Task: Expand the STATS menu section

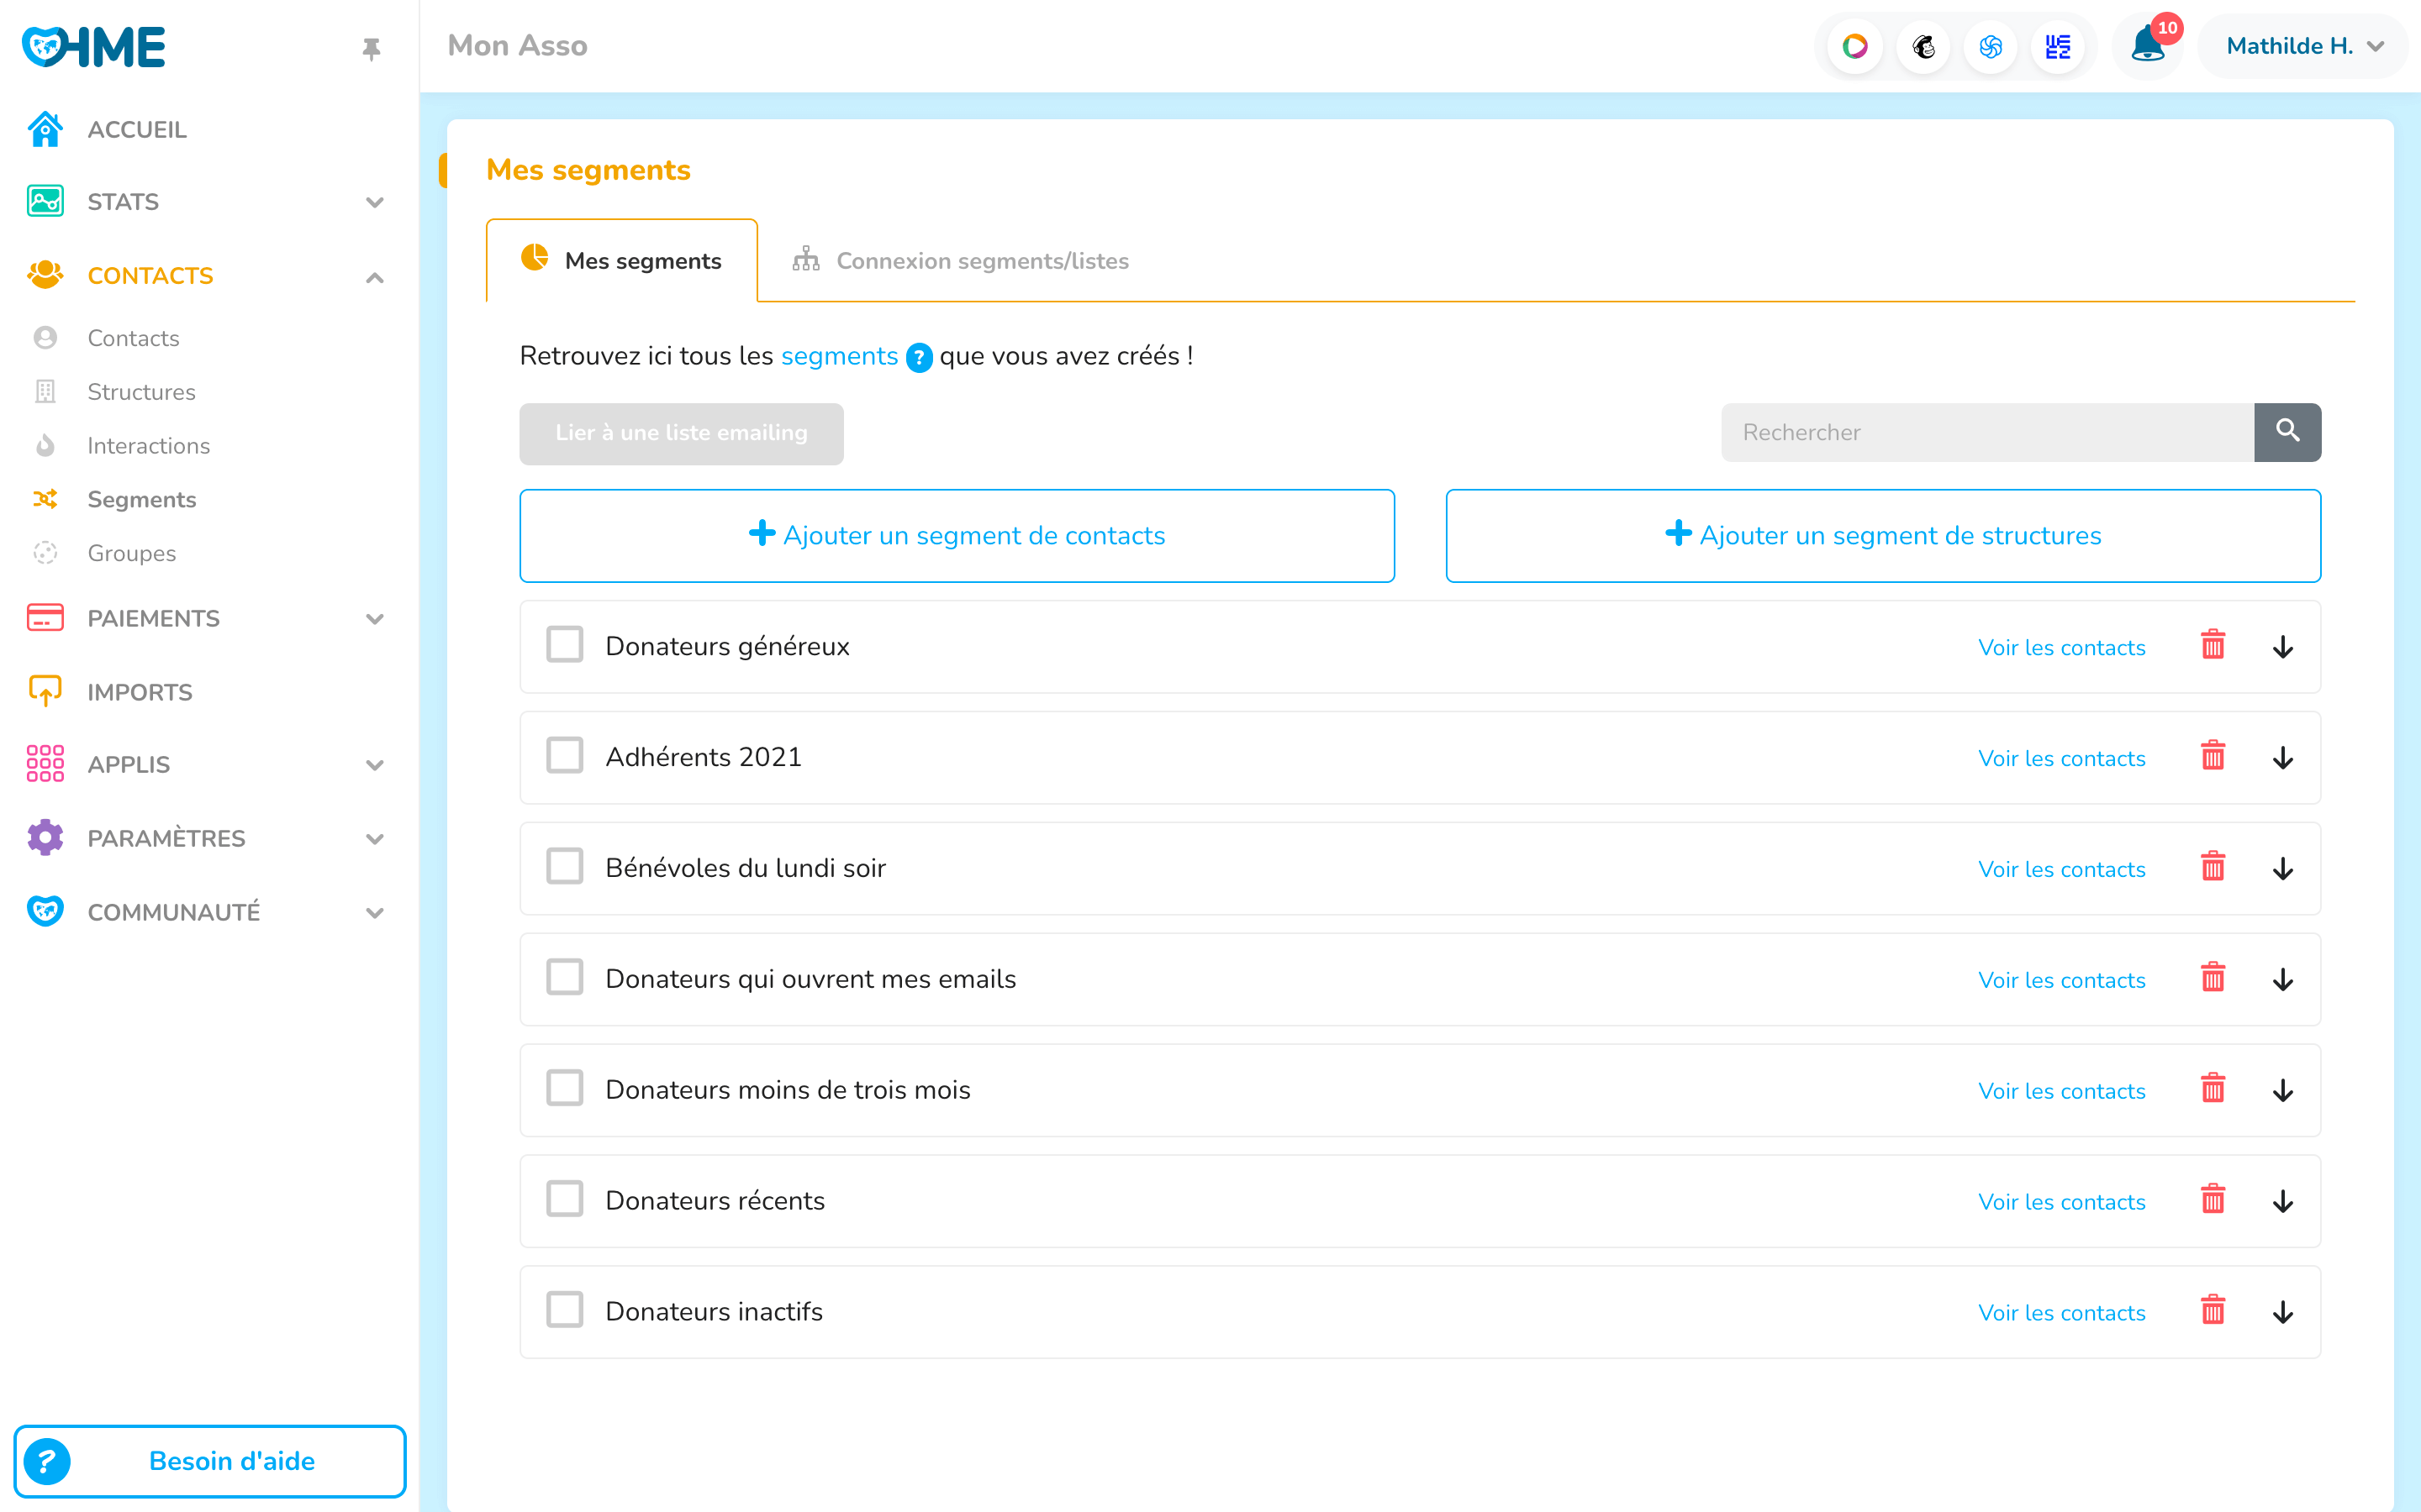Action: point(374,202)
